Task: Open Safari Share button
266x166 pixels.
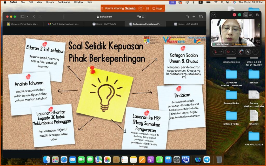Action: 187,16
